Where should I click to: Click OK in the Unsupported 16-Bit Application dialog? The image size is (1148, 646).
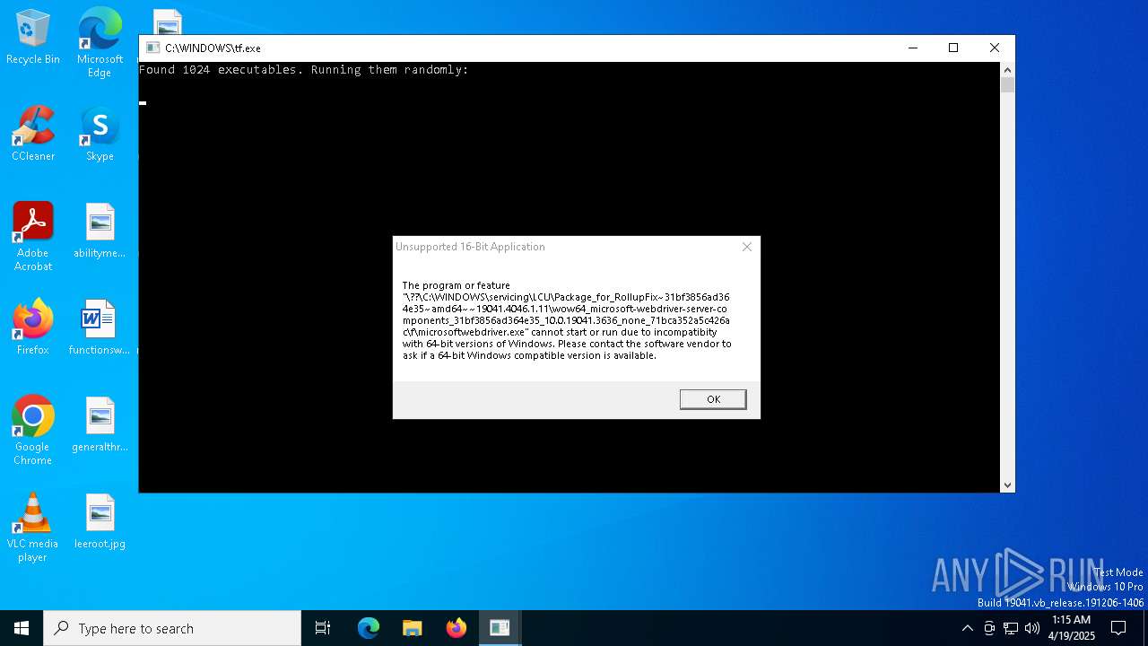713,399
